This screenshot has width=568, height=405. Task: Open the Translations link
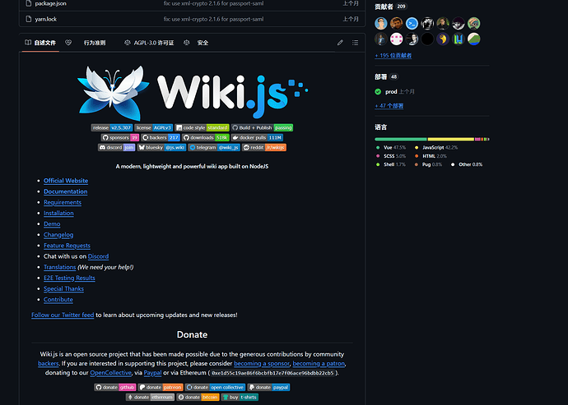[x=60, y=267]
